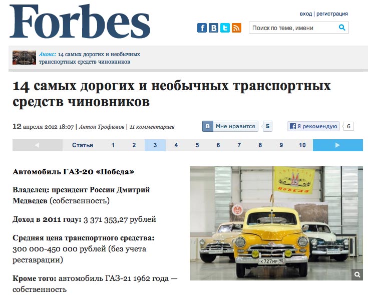Viewport: 368px width, 295px height.
Task: Open the 11 комментариев link
Action: pos(152,127)
